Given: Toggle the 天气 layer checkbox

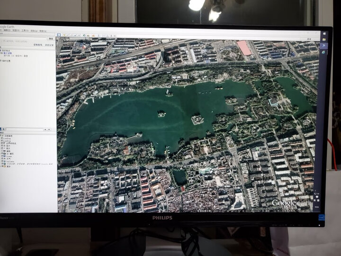Looking at the screenshot, I should click(x=2, y=158).
